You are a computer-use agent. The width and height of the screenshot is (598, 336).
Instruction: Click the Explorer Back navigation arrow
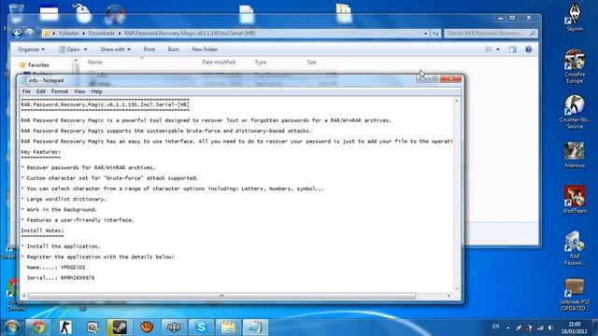click(x=17, y=34)
